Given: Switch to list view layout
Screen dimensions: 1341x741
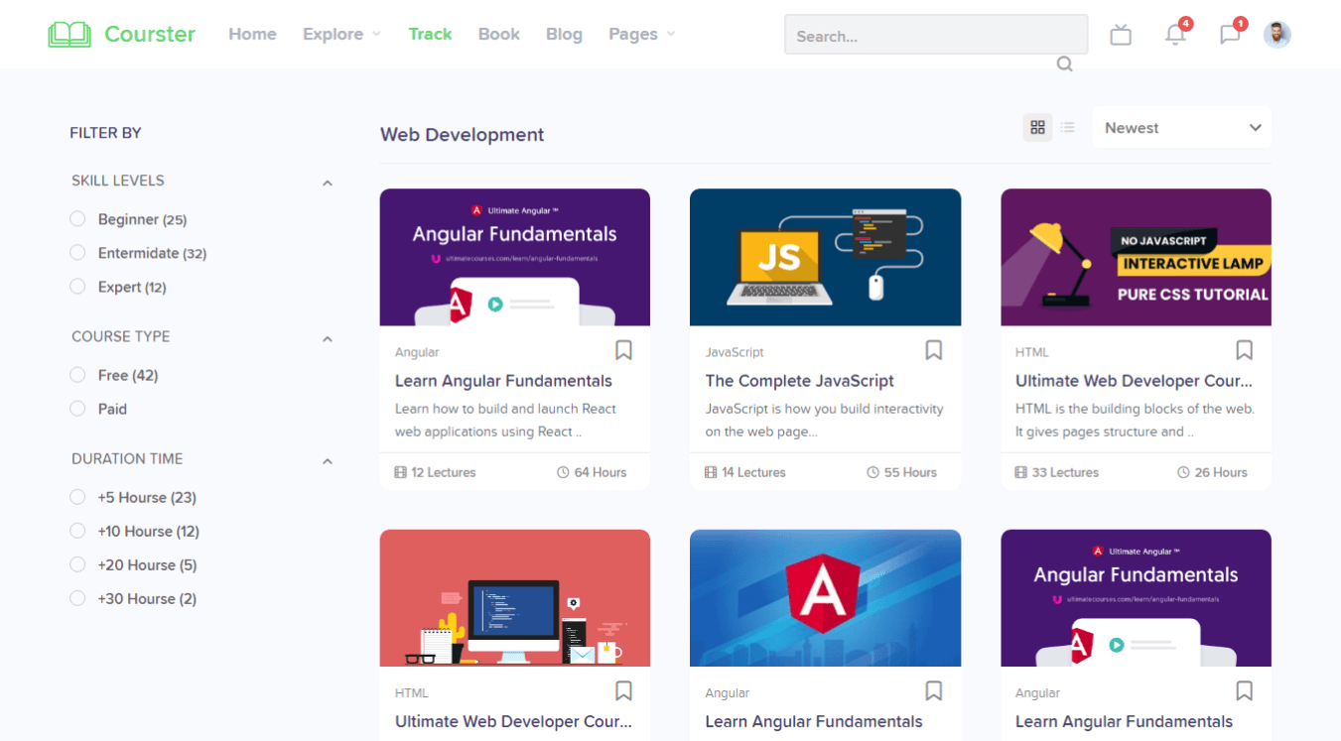Looking at the screenshot, I should (1067, 127).
